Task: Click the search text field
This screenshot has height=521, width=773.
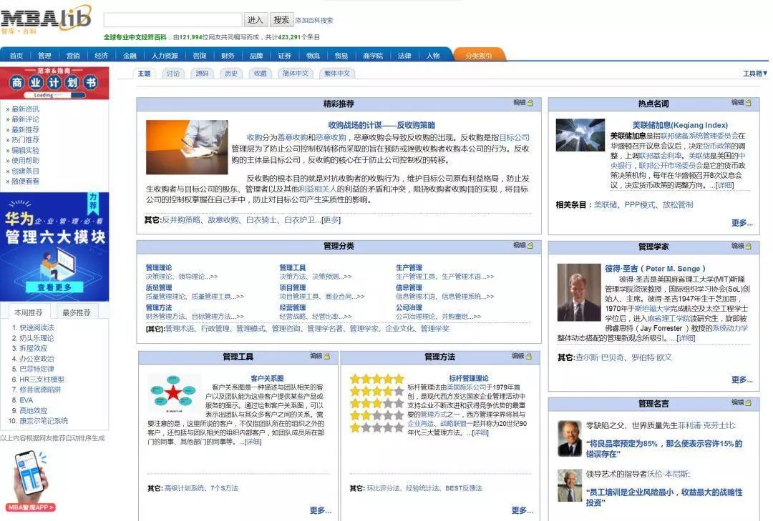Action: [x=172, y=20]
